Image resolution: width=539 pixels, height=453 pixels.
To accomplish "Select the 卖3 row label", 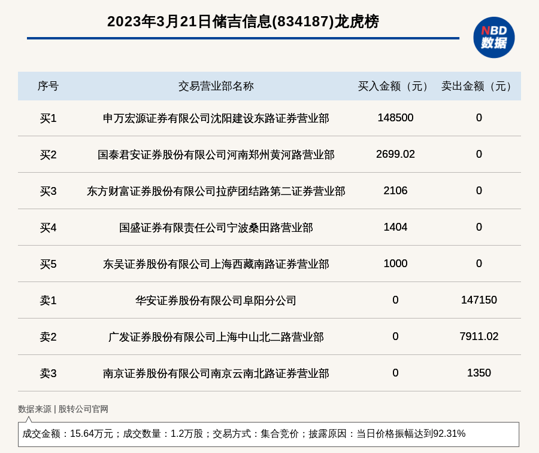I will (48, 373).
